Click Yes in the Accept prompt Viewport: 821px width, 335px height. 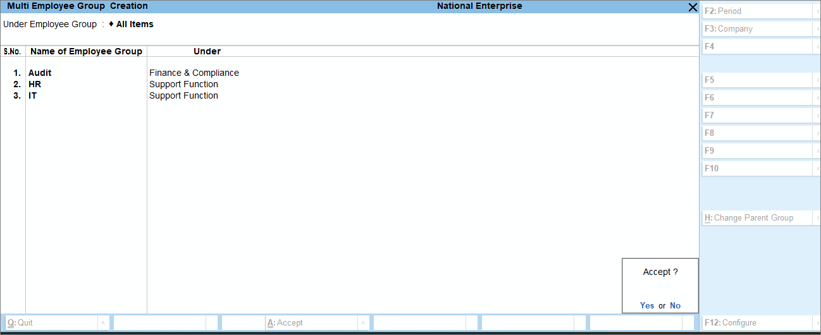point(646,305)
